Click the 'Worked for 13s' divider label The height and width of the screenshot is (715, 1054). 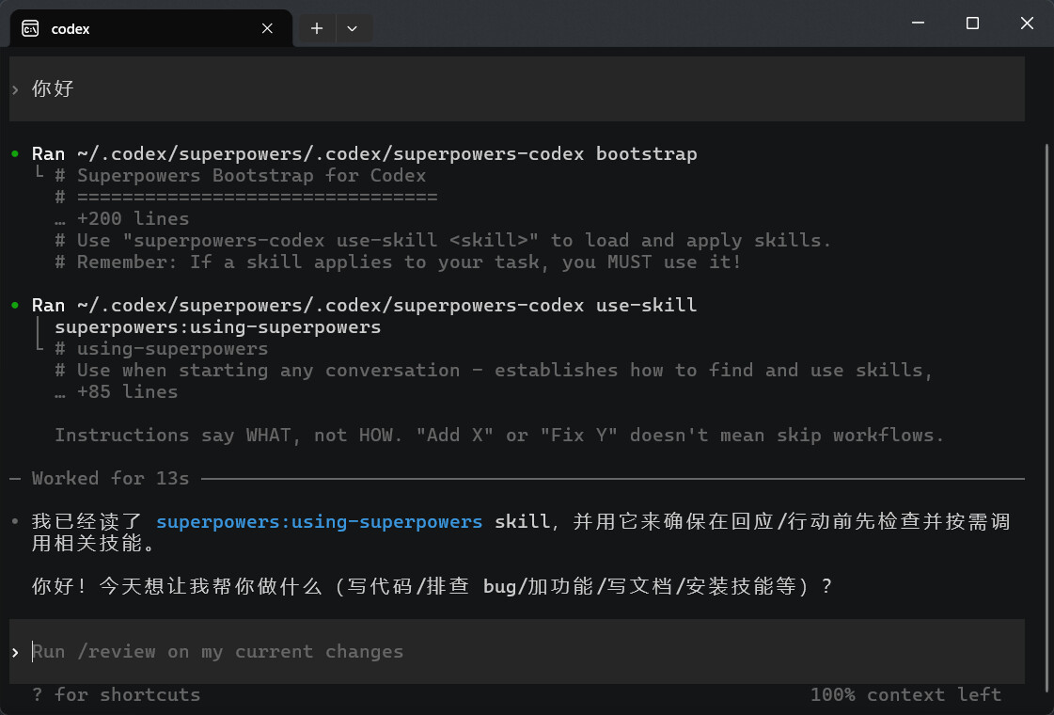coord(110,478)
